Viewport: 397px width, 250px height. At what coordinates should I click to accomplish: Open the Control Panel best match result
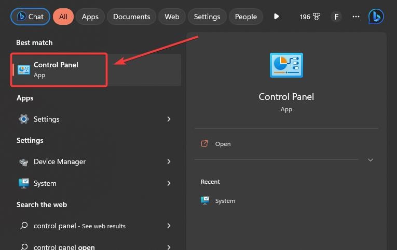tap(96, 70)
